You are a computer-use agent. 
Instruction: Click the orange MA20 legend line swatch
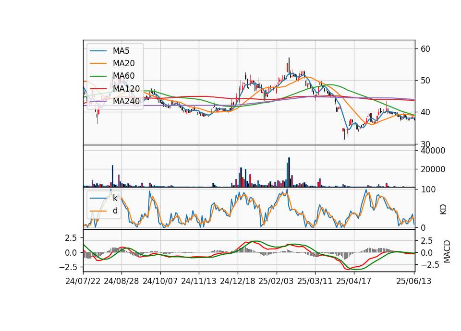click(x=98, y=63)
